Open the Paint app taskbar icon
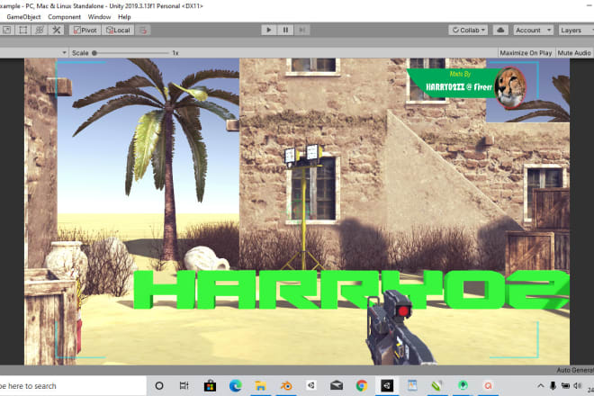The image size is (594, 396). [x=412, y=386]
